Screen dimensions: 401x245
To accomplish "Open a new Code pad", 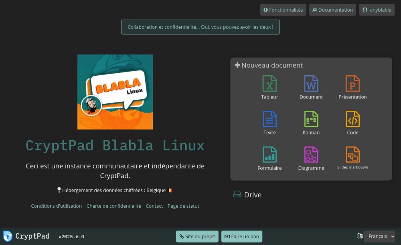I will 352,123.
